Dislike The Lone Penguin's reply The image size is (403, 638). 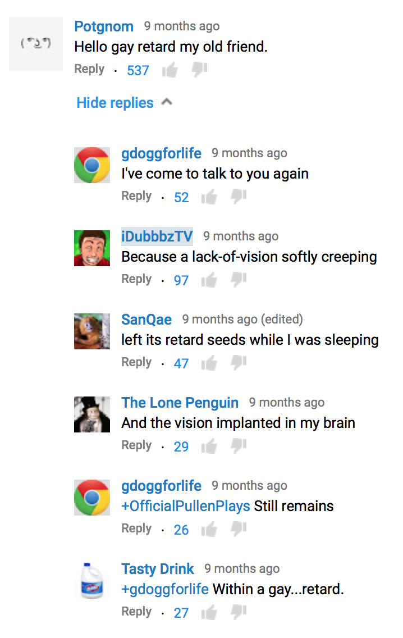pyautogui.click(x=239, y=446)
